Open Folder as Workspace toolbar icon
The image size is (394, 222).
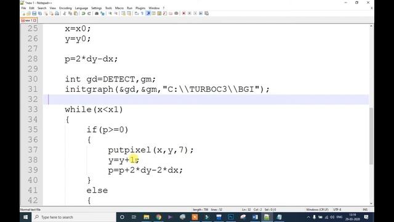click(171, 14)
